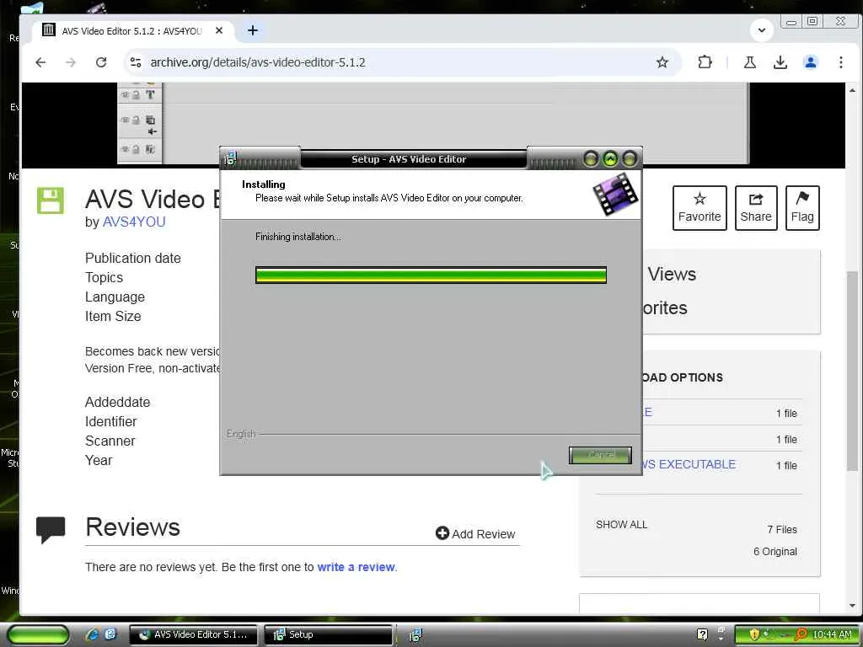Click the rightmost round Setup window button
This screenshot has width=863, height=647.
coord(629,159)
